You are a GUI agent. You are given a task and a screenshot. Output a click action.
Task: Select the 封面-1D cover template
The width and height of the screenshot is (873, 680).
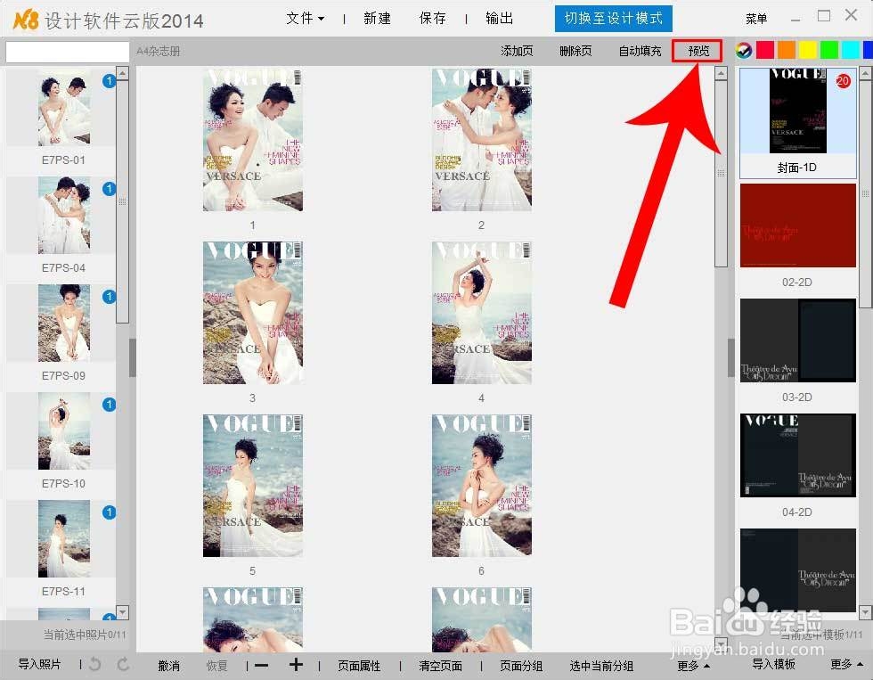[798, 122]
